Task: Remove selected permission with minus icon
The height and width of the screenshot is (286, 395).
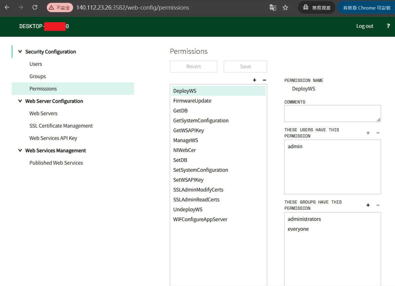Action: pos(264,80)
